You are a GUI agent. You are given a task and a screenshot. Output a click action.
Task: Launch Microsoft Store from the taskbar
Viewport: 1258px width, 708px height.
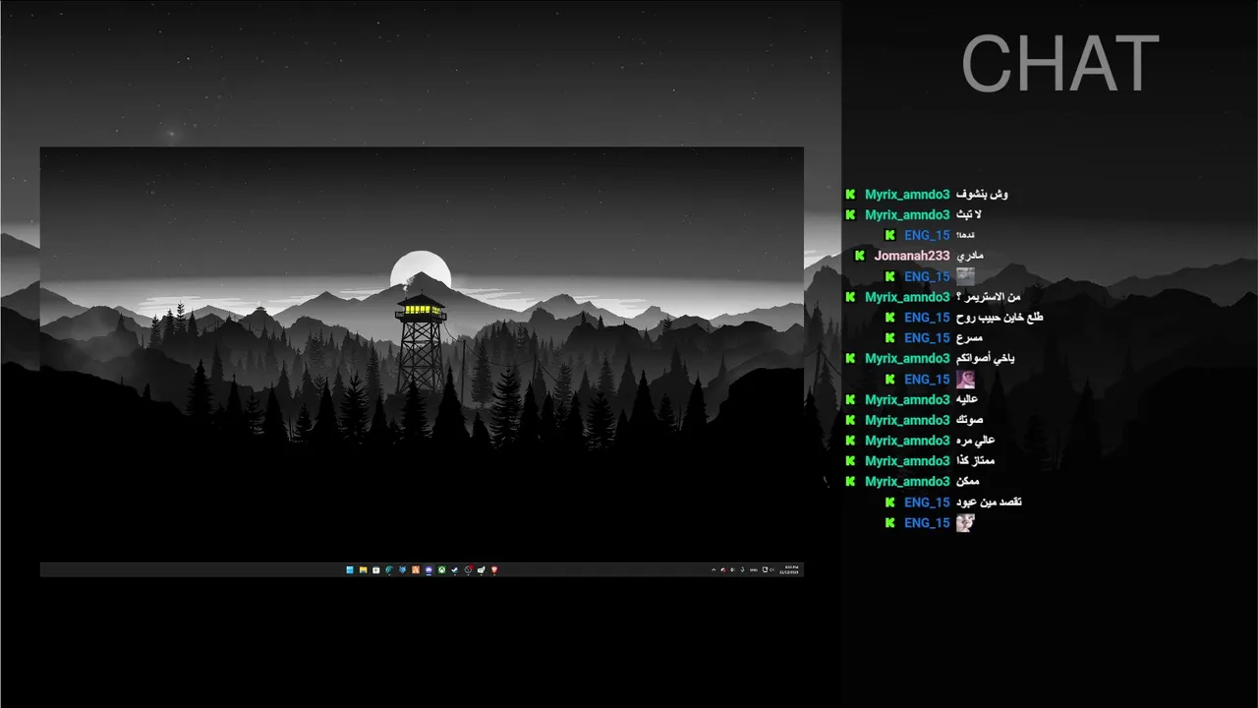tap(376, 569)
